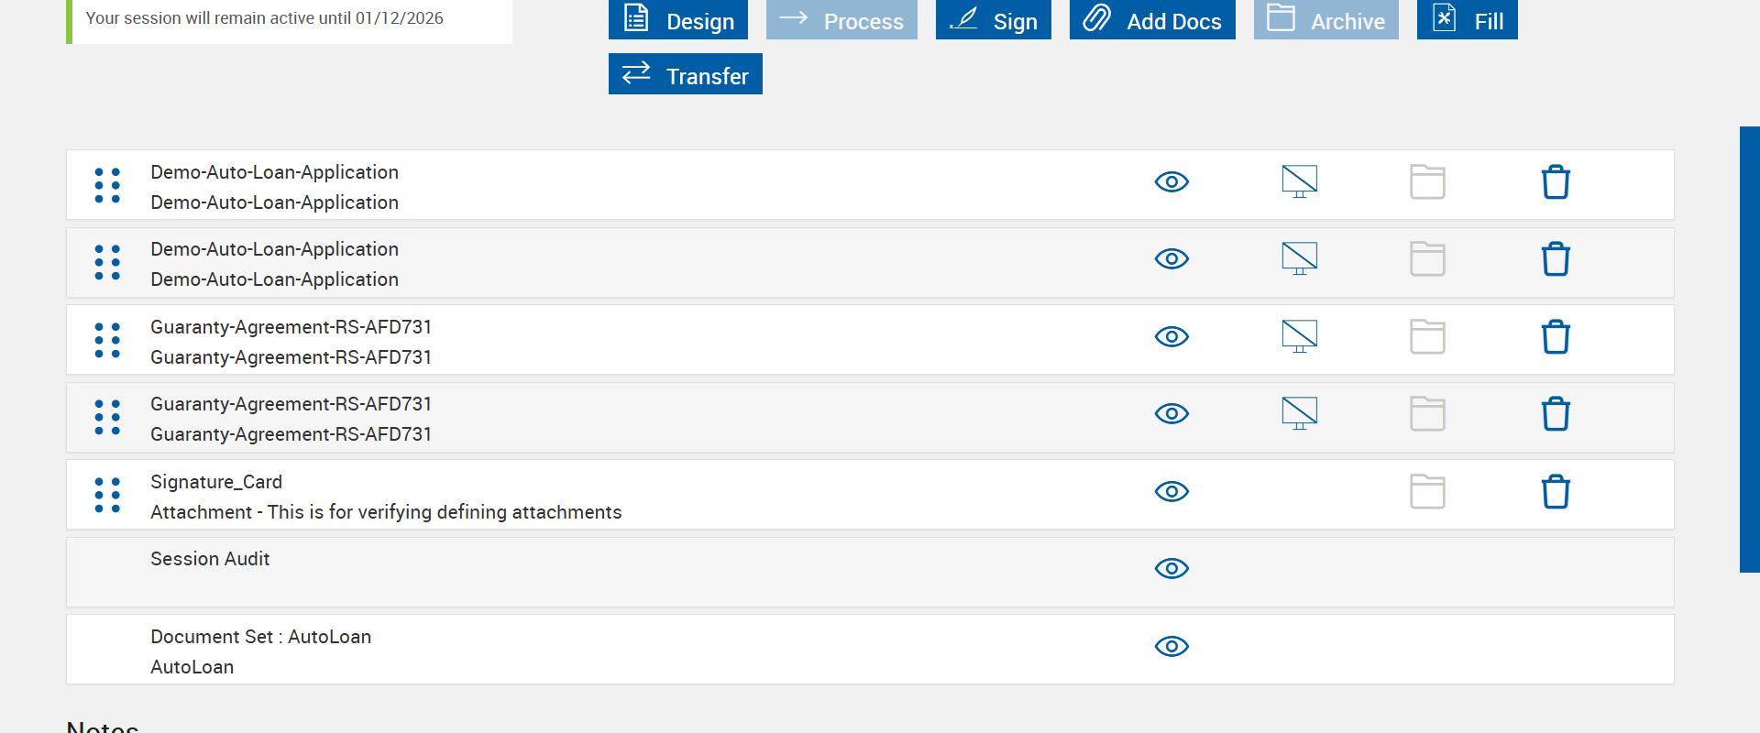Delete the Signature_Card attachment

pos(1556,492)
